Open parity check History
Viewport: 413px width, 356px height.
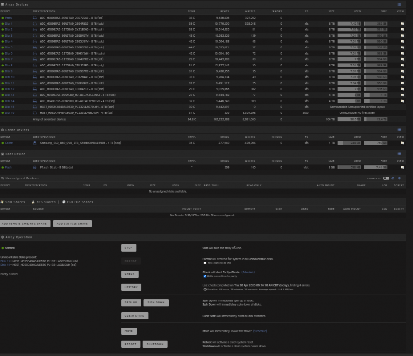point(131,287)
